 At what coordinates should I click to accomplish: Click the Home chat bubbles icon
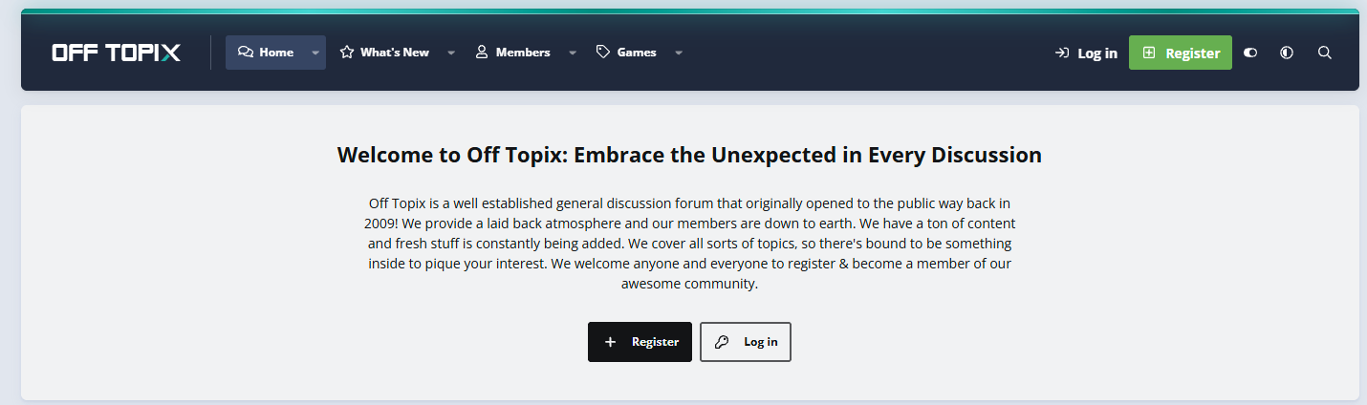246,53
